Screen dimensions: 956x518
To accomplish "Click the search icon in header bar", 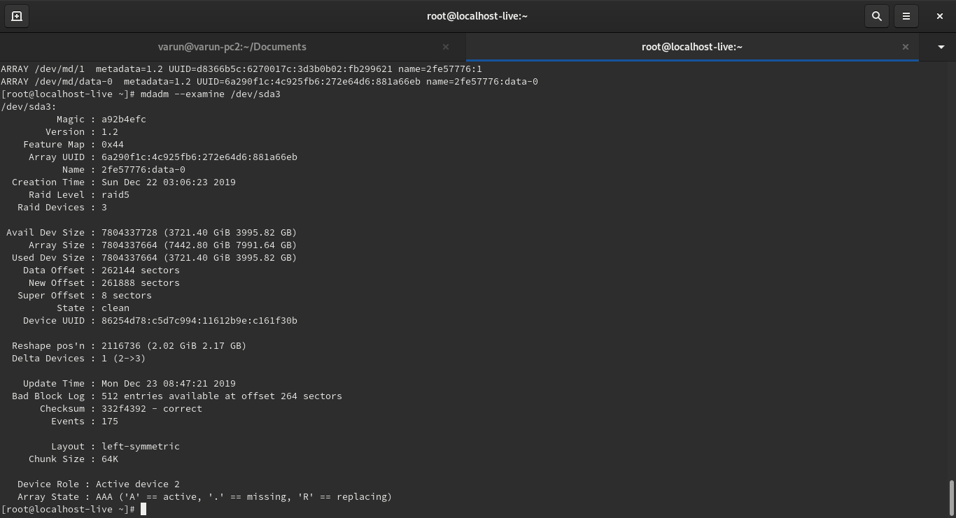I will point(876,16).
